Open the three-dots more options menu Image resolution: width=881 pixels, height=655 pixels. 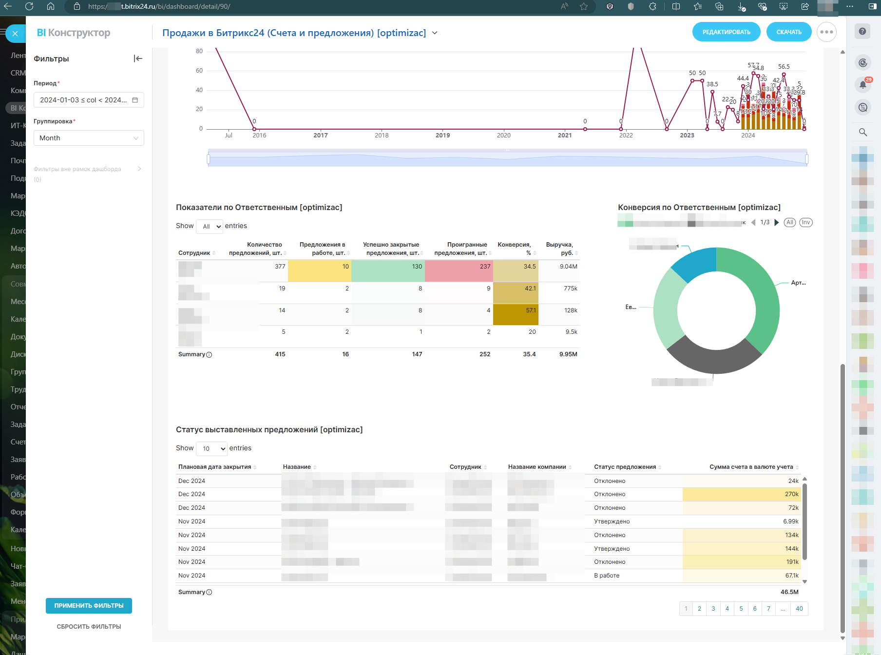click(826, 32)
